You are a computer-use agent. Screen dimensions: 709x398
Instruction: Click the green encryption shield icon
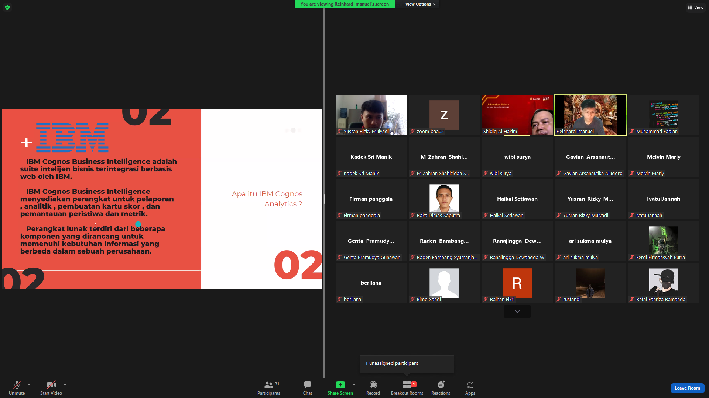pos(7,7)
